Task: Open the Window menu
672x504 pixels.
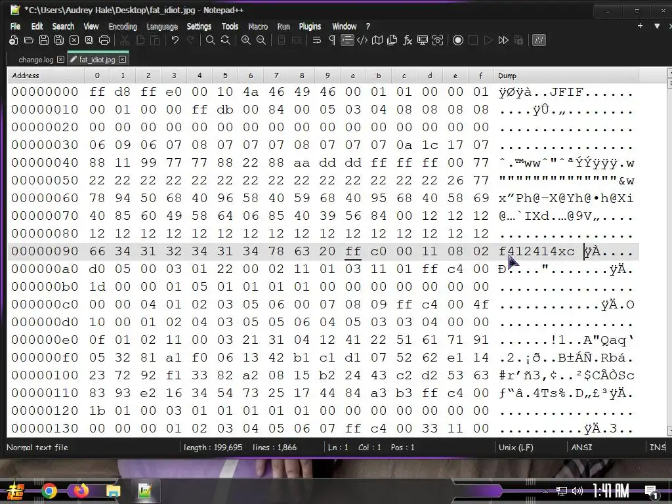Action: (x=344, y=26)
